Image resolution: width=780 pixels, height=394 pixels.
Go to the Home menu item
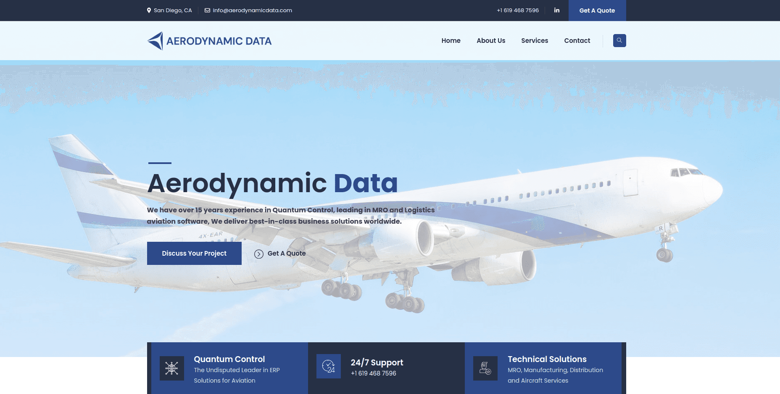coord(451,41)
